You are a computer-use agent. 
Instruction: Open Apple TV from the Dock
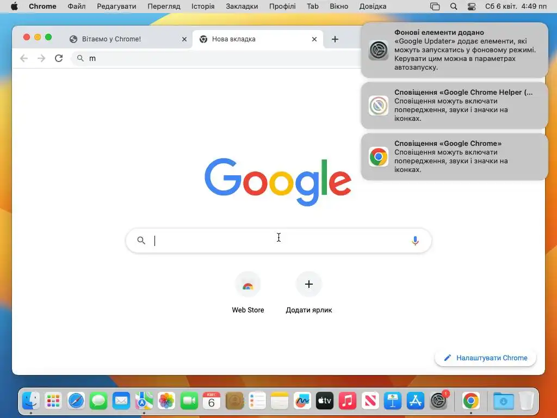(x=325, y=401)
